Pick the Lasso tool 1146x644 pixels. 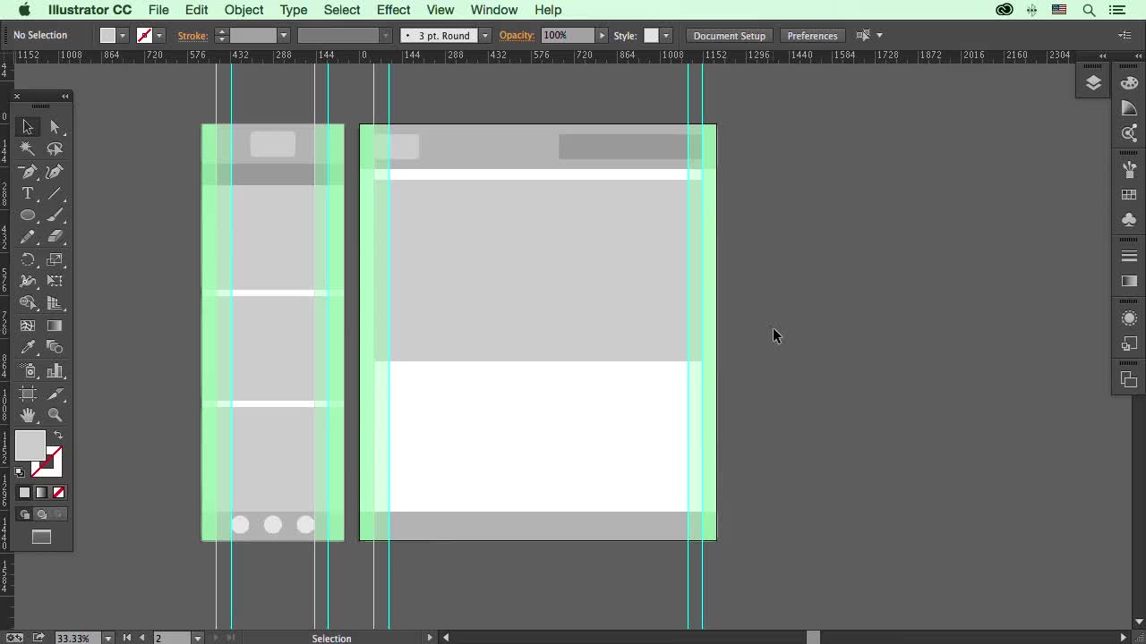(55, 148)
